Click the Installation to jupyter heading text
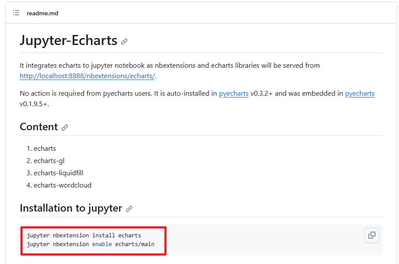 pos(71,208)
